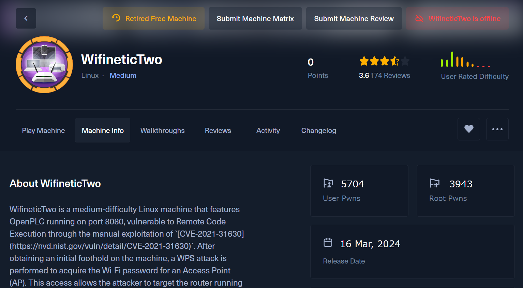523x288 pixels.
Task: Click the WifineticTwo title heading
Action: tap(122, 60)
